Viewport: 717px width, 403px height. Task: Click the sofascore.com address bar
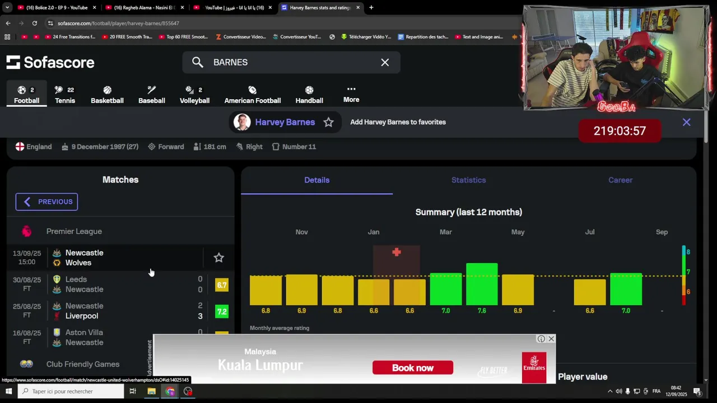(x=280, y=23)
